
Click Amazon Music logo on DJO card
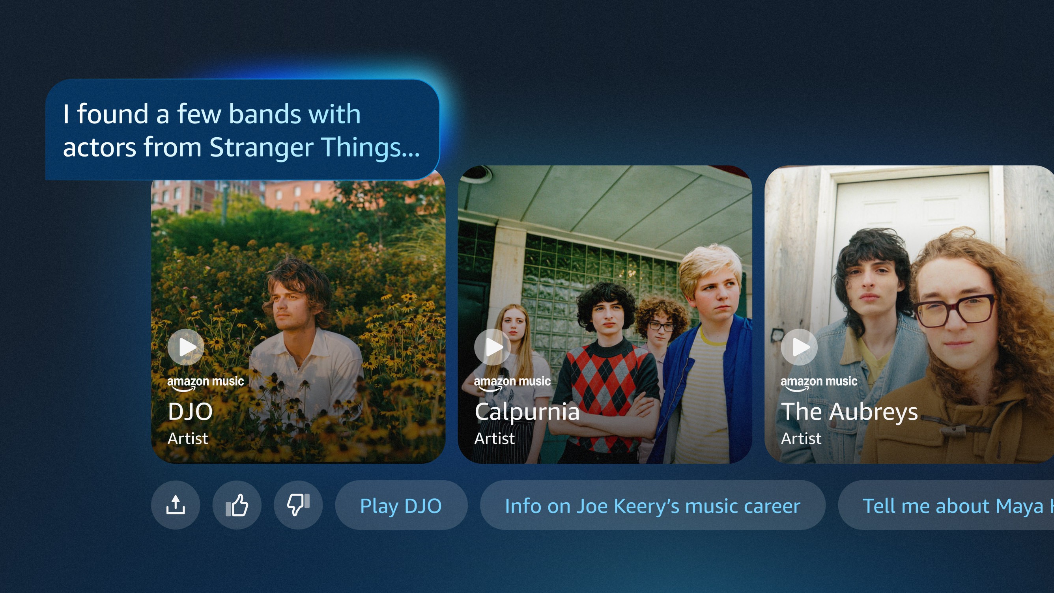pyautogui.click(x=206, y=383)
